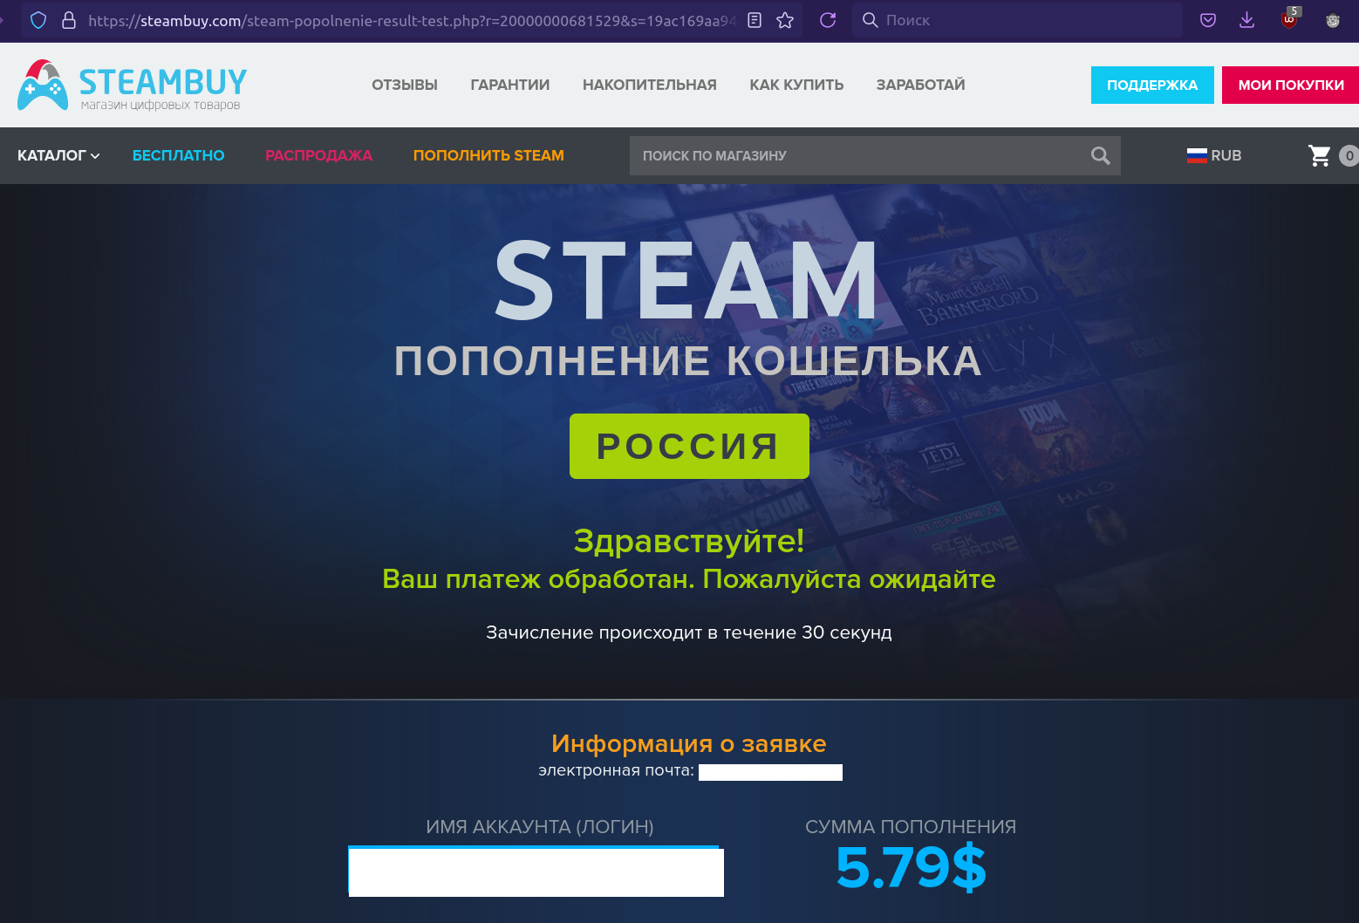Screen dimensions: 1359x923
Task: Open the browser downloads arrow icon
Action: tap(1247, 20)
